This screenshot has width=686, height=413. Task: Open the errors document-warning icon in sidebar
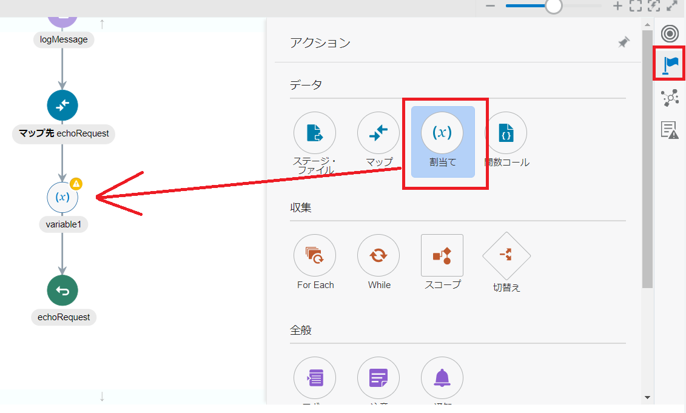[x=670, y=130]
